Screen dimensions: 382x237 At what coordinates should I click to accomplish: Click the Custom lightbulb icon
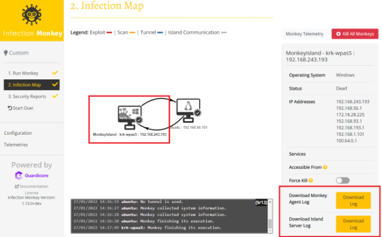tap(6, 53)
